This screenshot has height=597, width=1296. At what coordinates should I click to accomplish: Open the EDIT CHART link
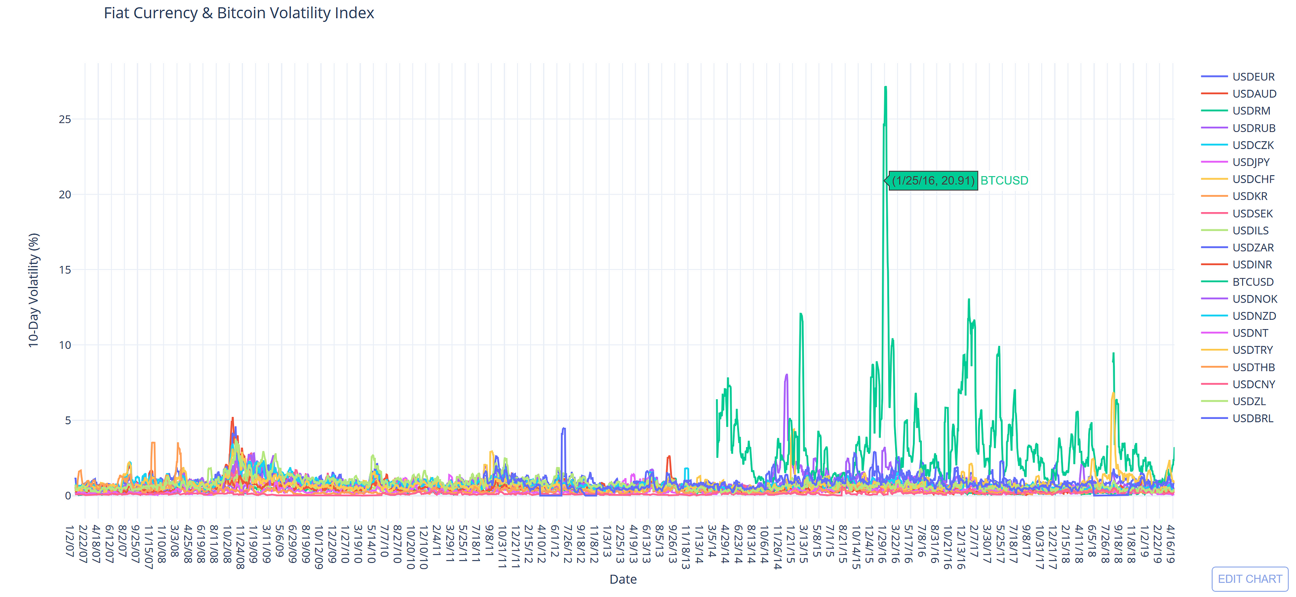1250,579
